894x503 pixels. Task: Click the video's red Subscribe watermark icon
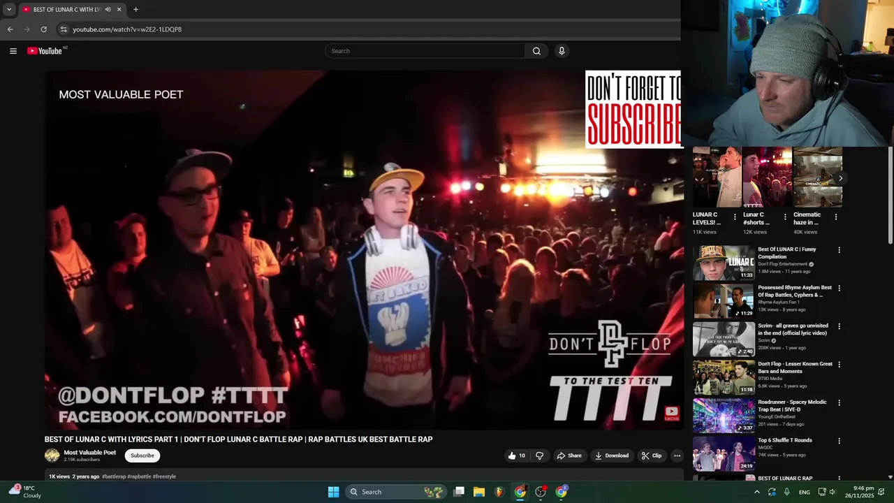click(671, 414)
